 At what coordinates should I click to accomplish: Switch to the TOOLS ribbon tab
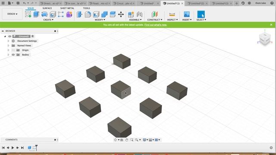click(x=86, y=8)
